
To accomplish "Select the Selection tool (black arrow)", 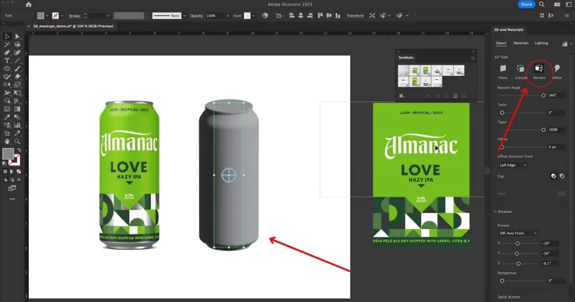I will (7, 36).
